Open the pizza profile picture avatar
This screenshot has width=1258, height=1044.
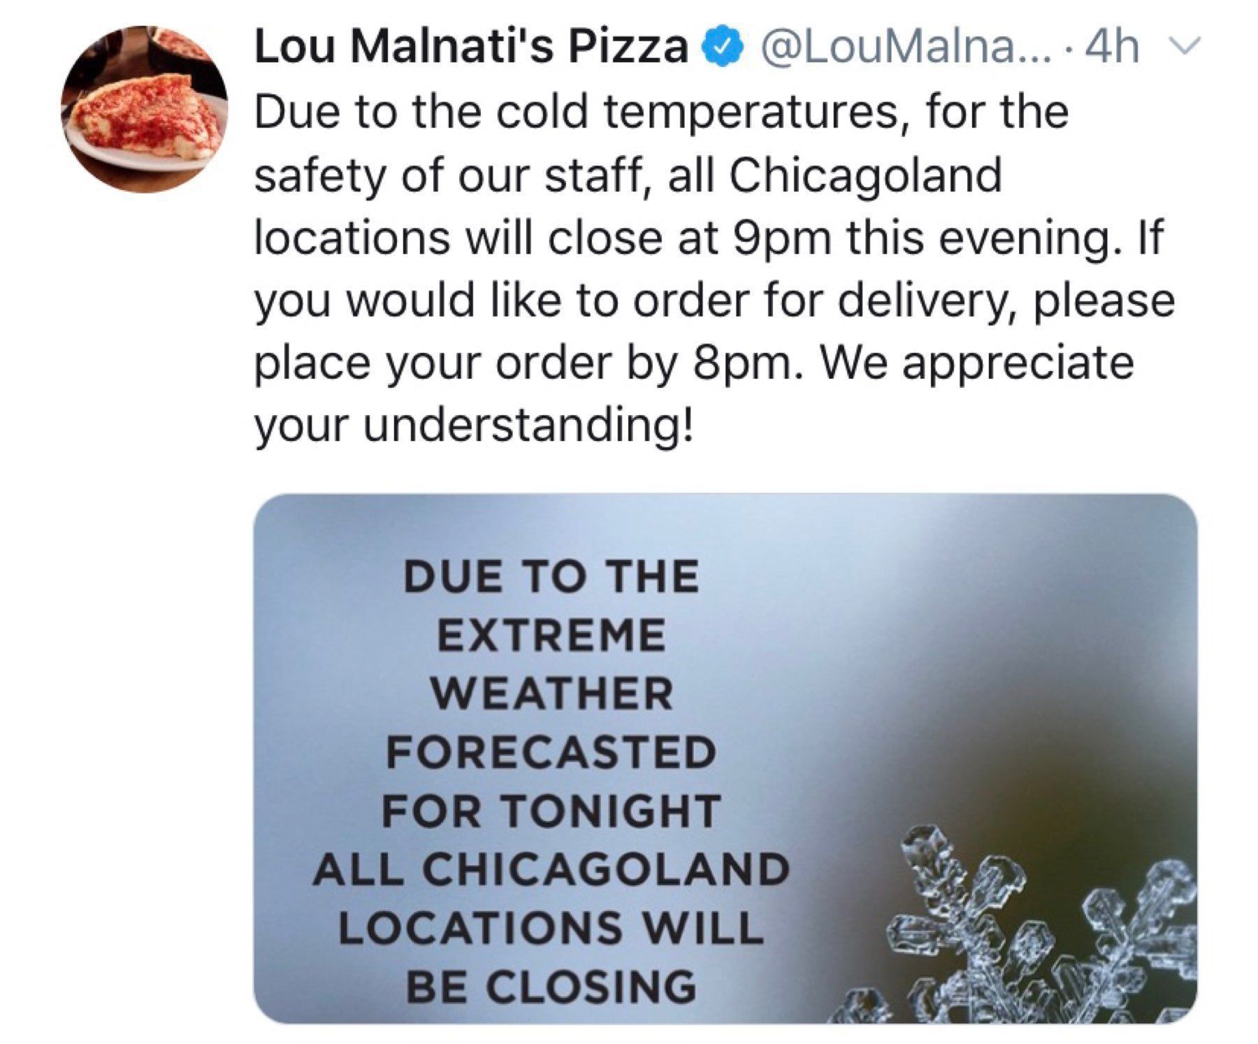coord(145,110)
